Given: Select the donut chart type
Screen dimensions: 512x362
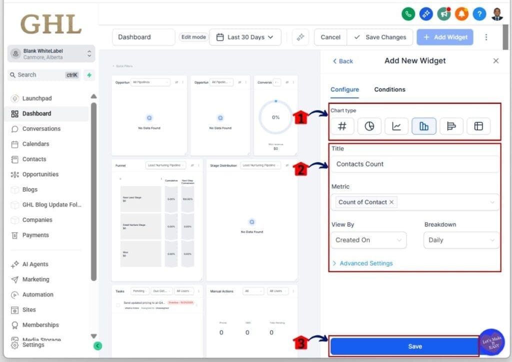Looking at the screenshot, I should coord(369,126).
